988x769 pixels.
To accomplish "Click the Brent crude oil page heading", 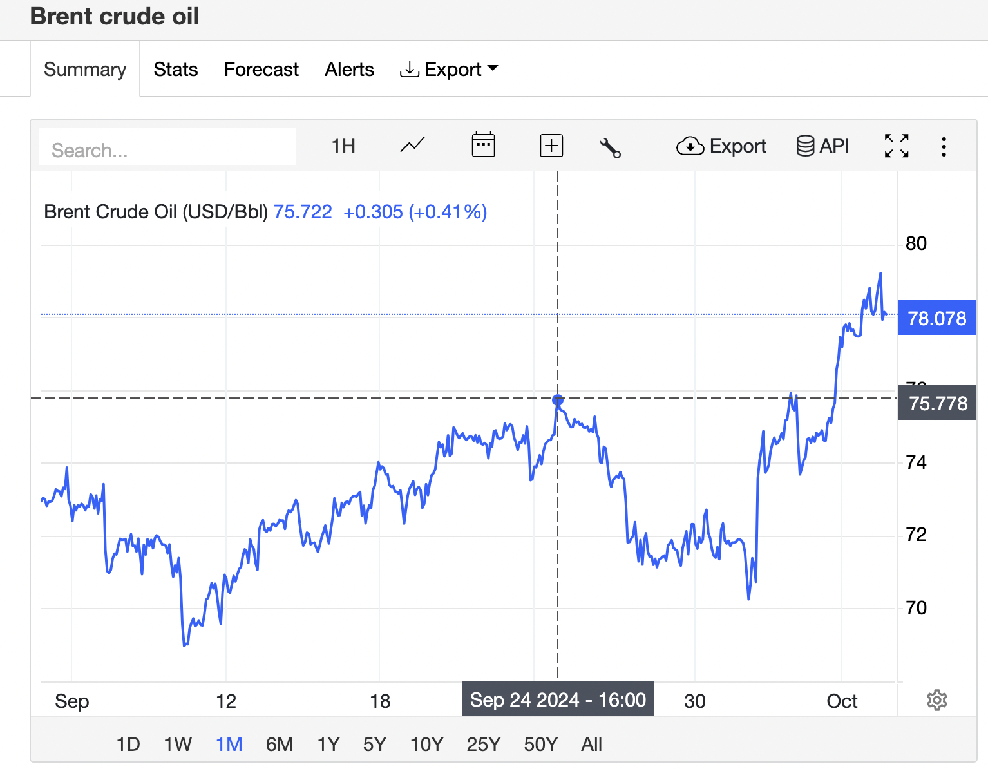I will point(115,16).
